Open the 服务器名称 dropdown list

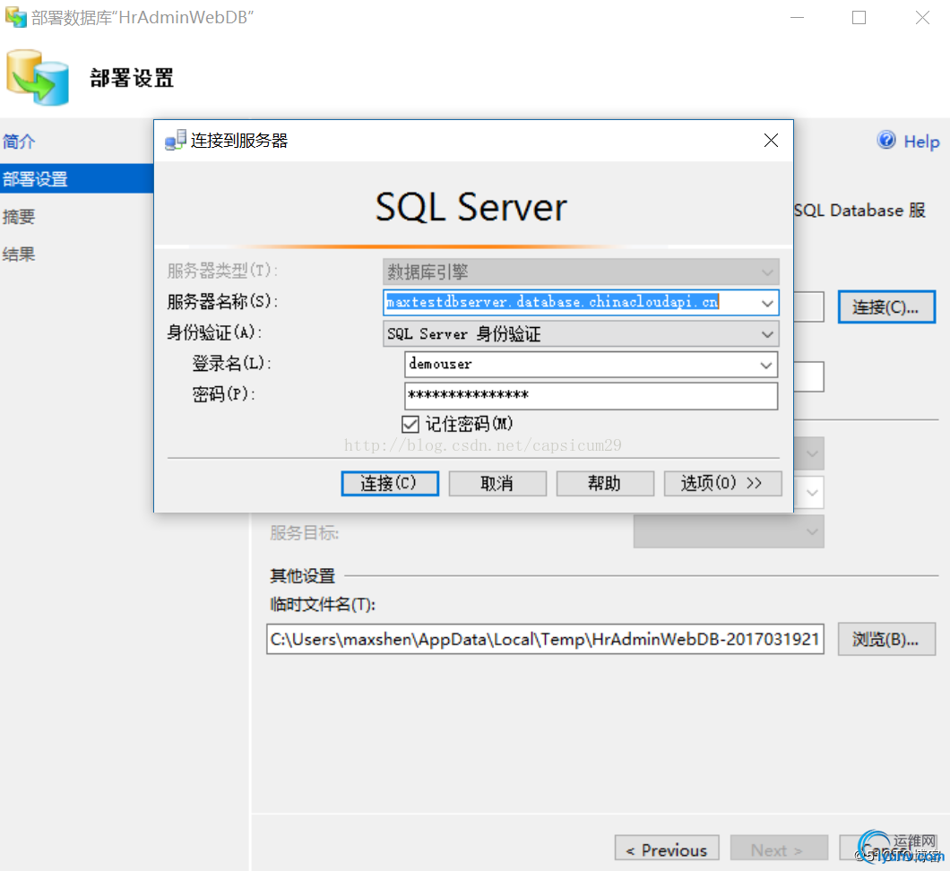pyautogui.click(x=767, y=303)
